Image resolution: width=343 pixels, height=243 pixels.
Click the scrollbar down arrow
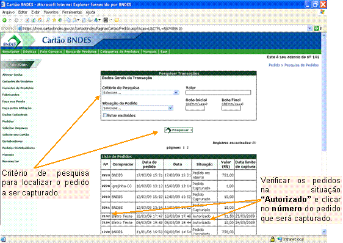pos(324,231)
